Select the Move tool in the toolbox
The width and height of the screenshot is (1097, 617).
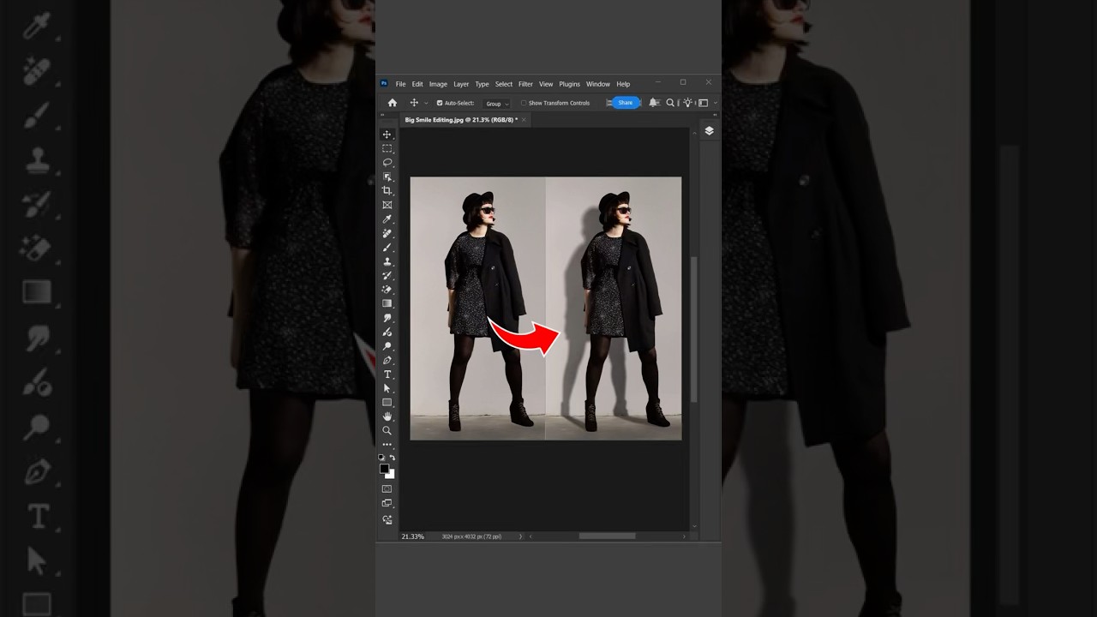click(x=387, y=135)
